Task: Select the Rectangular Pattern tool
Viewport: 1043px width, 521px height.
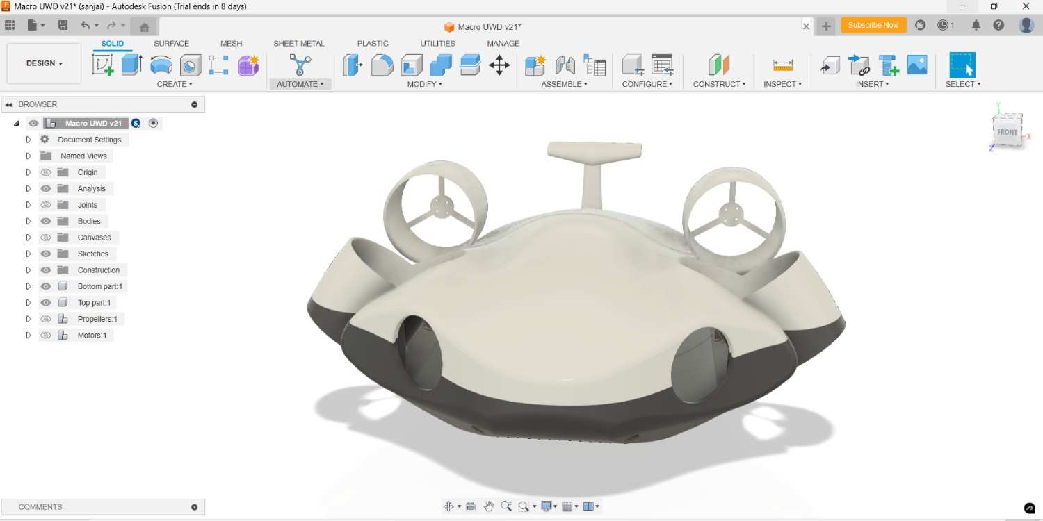Action: (x=218, y=65)
